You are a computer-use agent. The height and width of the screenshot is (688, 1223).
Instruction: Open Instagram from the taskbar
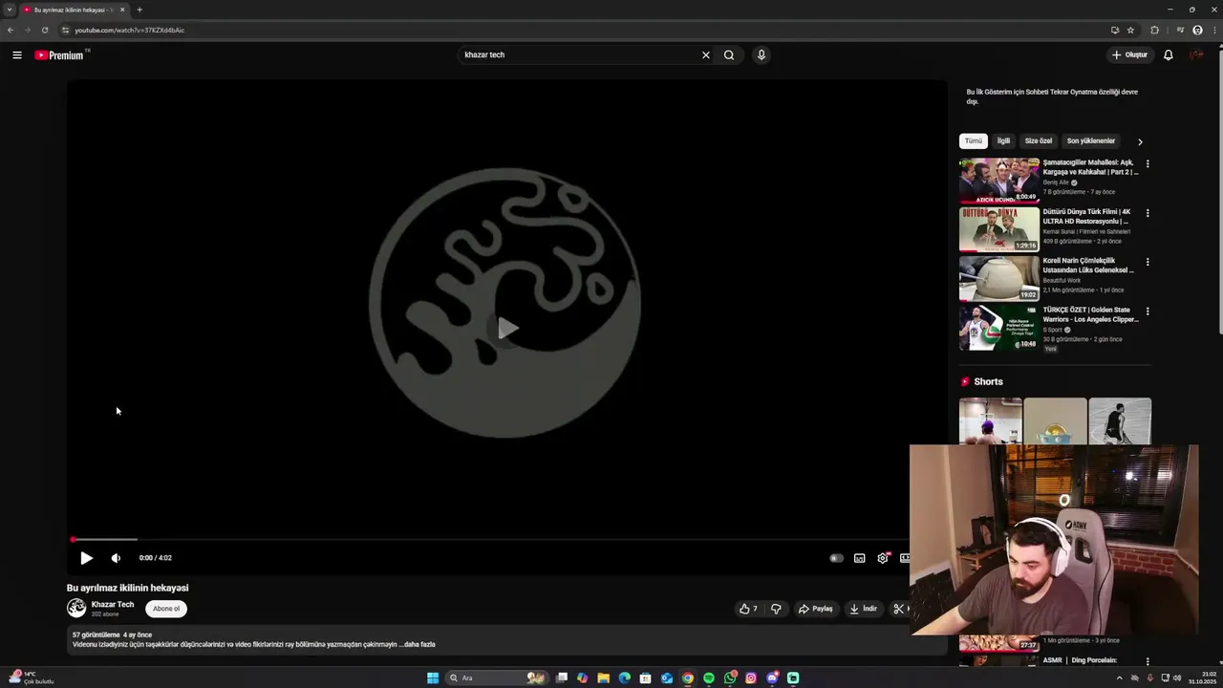751,677
